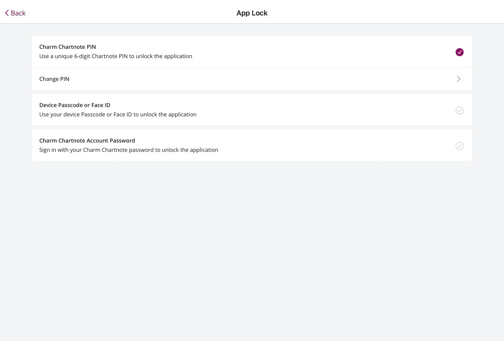This screenshot has height=341, width=504.
Task: Expand the Device Passcode or Face ID card
Action: [252, 110]
